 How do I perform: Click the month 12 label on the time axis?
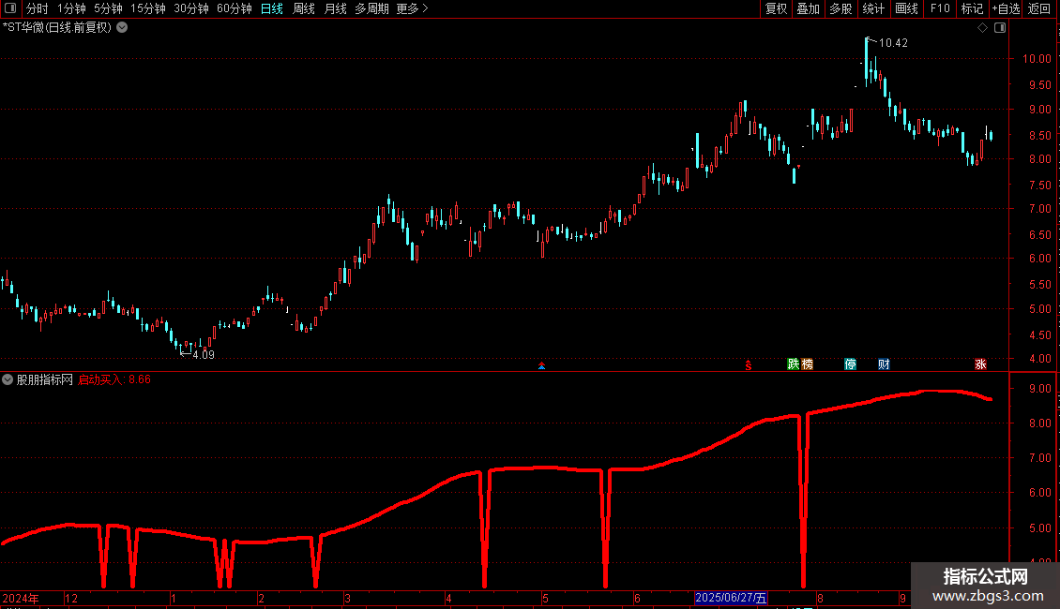(71, 598)
